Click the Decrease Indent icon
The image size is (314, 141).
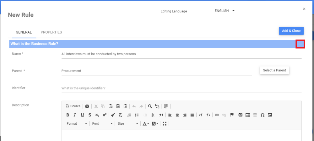click(145, 115)
